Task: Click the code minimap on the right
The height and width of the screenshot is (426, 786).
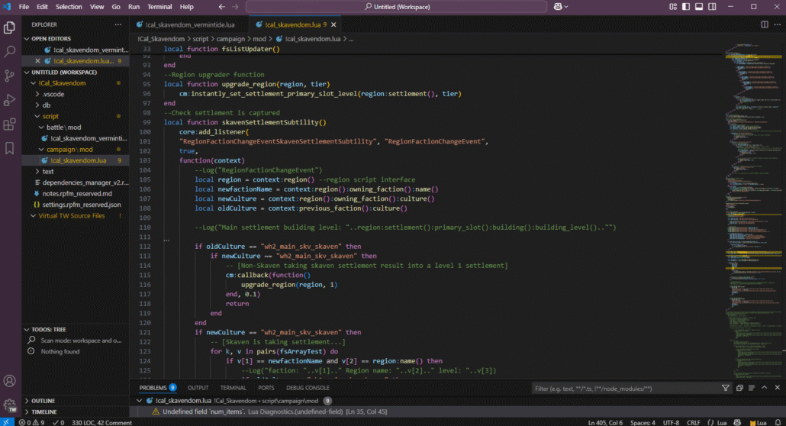Action: pos(753,211)
